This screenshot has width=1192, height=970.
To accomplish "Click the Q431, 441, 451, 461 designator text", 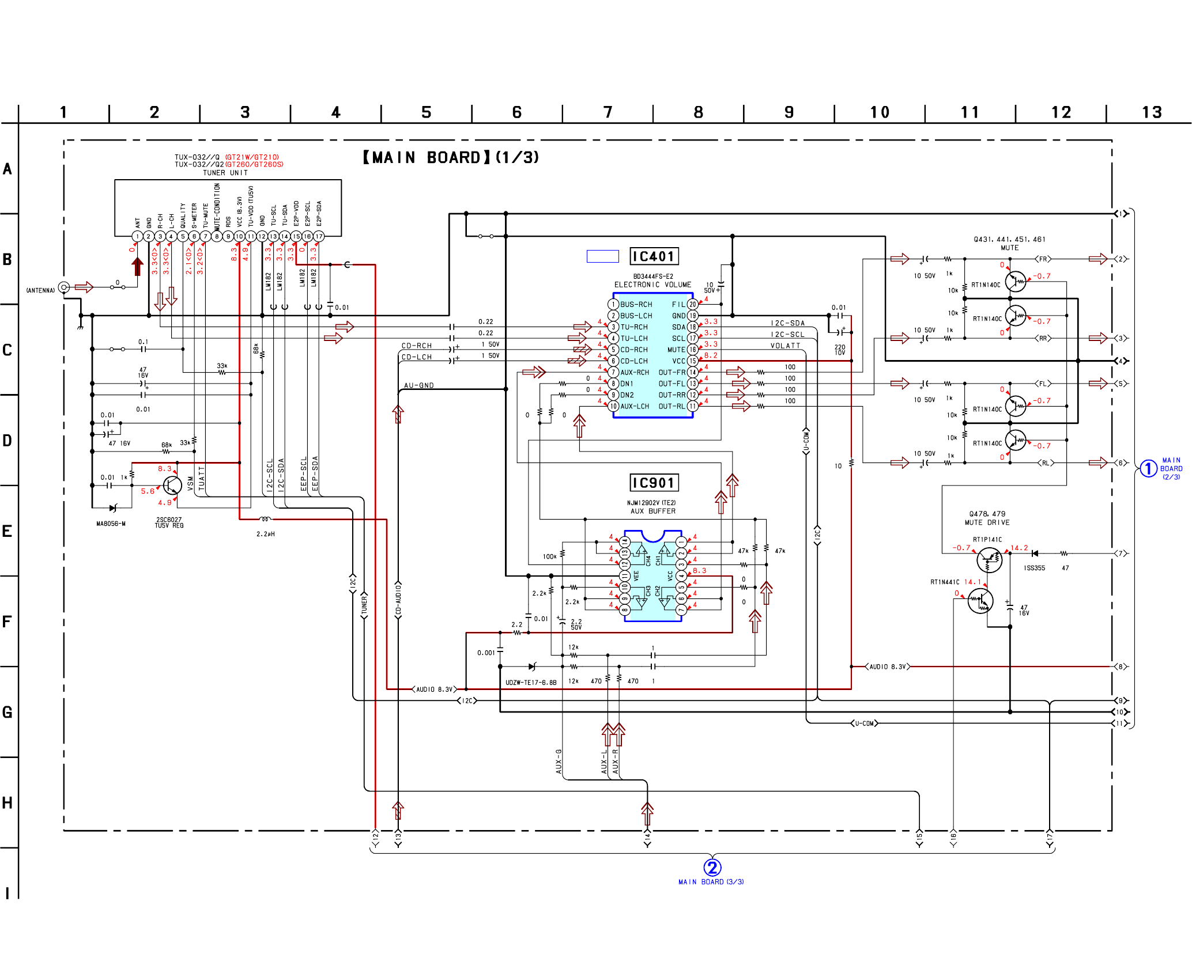I will click(x=1009, y=240).
